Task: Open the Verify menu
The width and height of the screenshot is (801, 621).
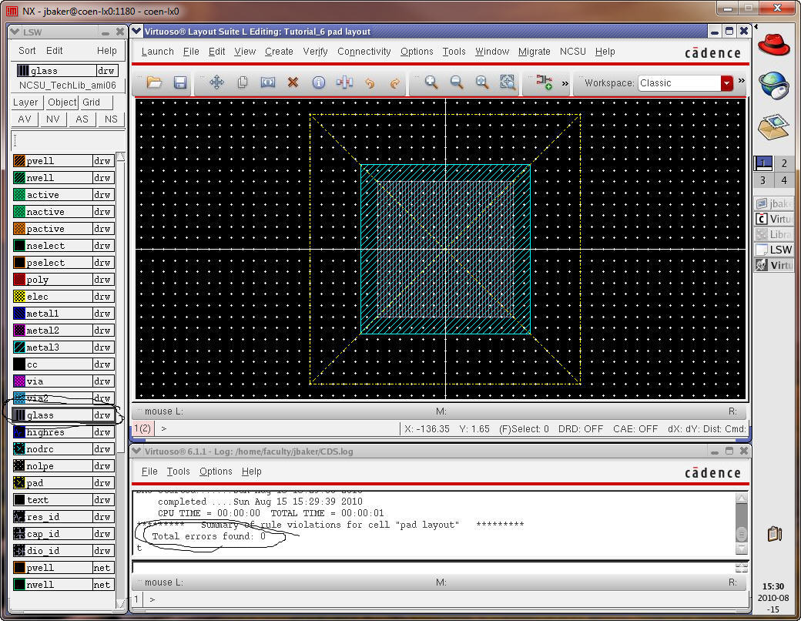Action: (x=315, y=52)
